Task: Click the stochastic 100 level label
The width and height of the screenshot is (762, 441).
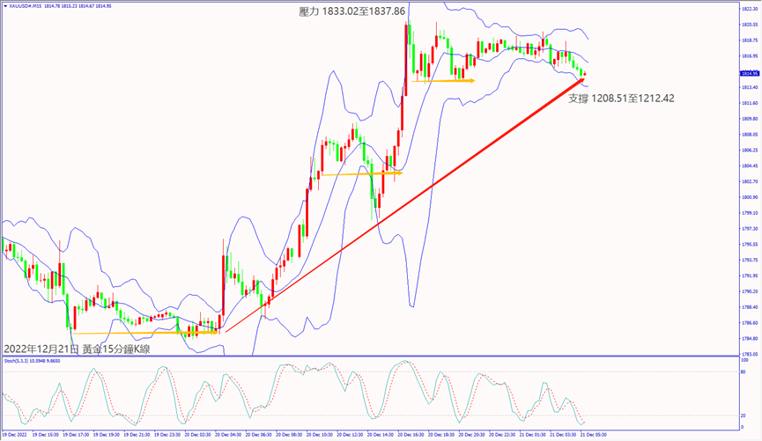Action: pos(745,361)
